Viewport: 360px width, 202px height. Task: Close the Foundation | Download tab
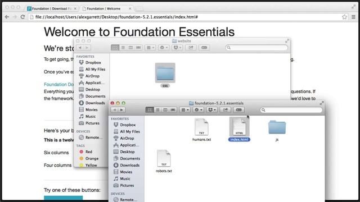coord(75,8)
